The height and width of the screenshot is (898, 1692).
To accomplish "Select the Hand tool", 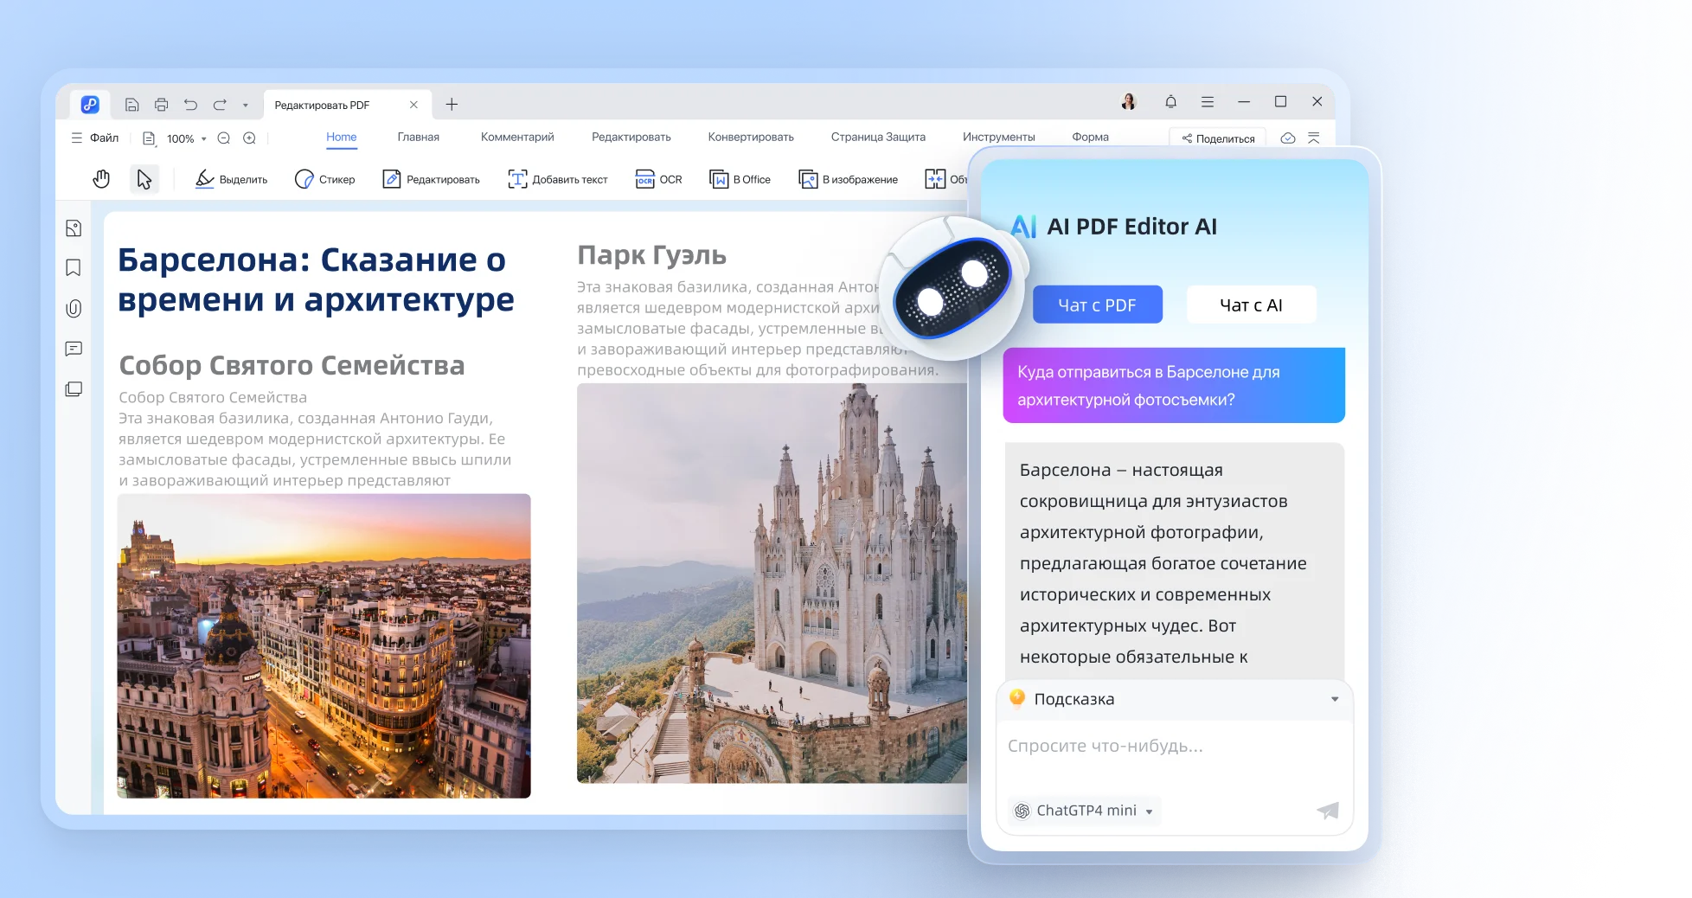I will (x=101, y=179).
